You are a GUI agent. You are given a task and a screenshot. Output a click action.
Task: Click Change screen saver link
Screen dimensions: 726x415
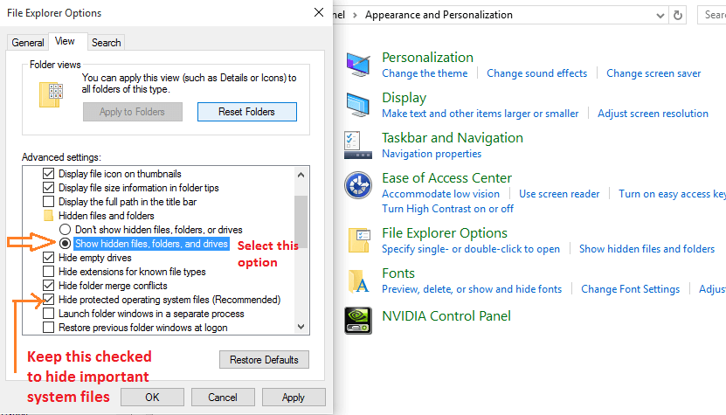[x=653, y=73]
